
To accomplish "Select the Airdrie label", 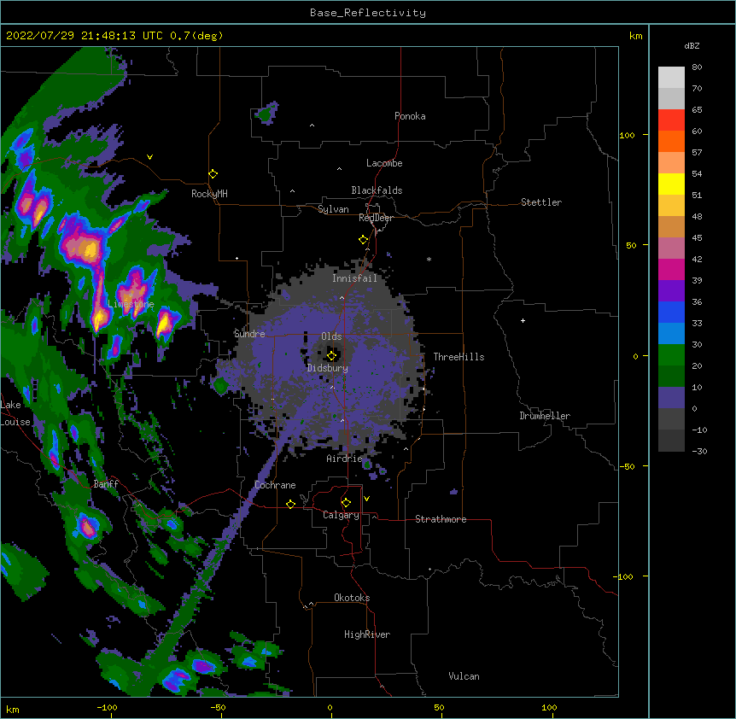I will (344, 459).
